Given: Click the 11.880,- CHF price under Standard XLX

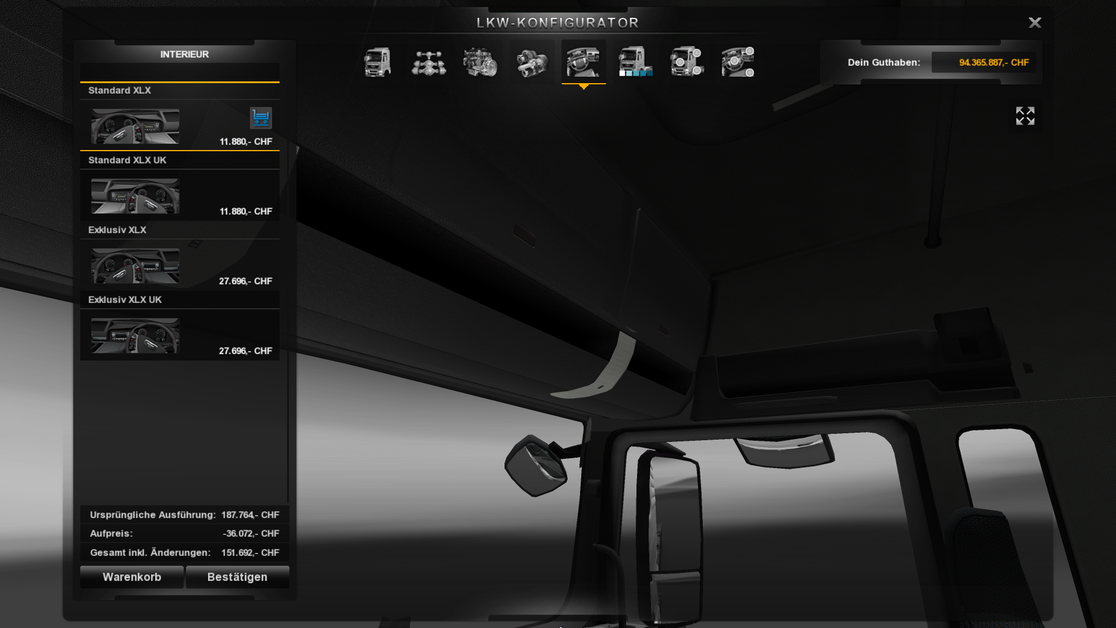Looking at the screenshot, I should point(246,141).
